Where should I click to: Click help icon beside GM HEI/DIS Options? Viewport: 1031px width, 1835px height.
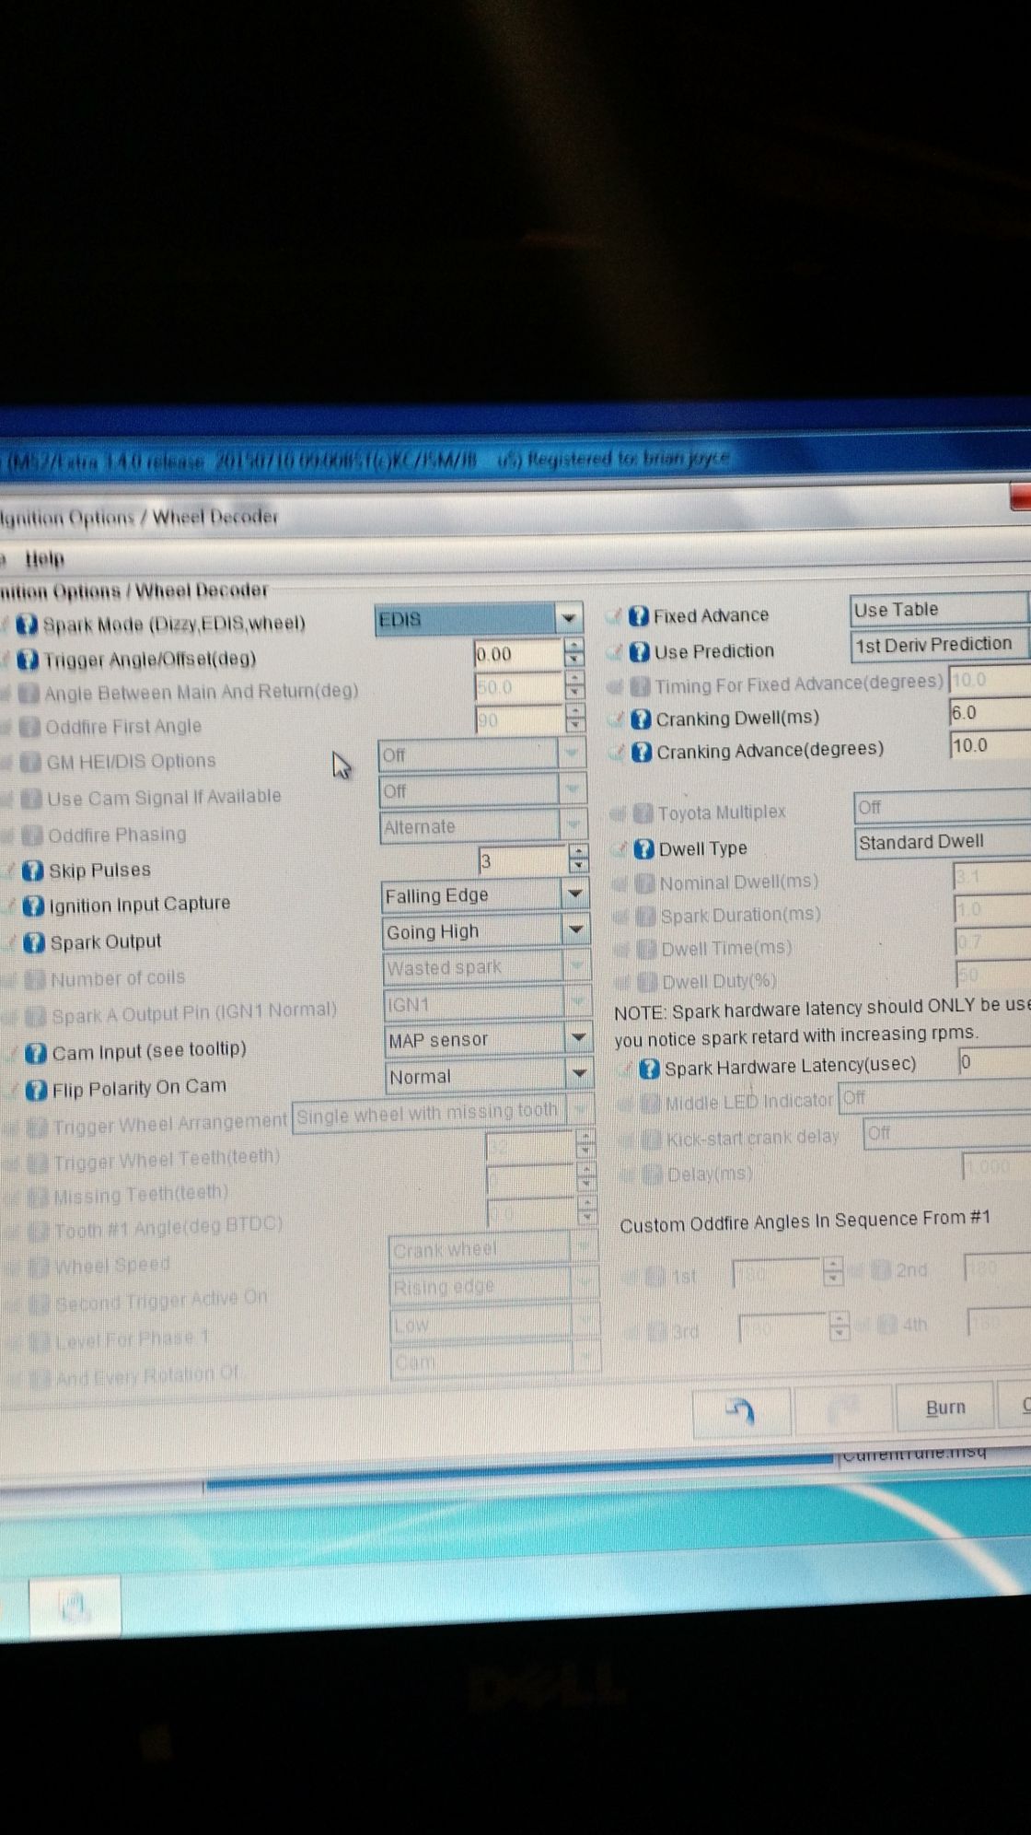pos(31,763)
